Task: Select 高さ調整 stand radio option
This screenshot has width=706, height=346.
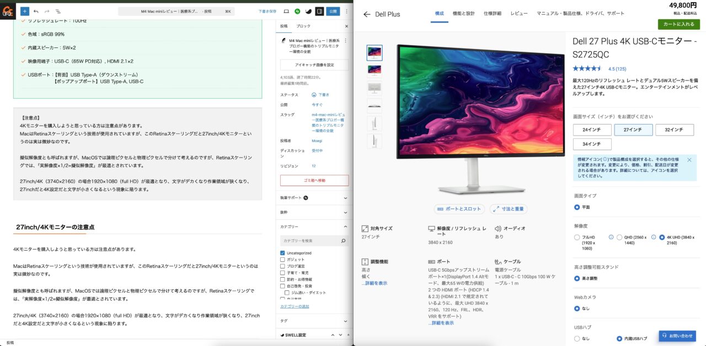Action: 577,278
